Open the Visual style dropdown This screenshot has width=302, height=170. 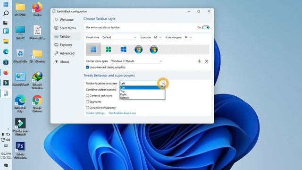point(119,37)
